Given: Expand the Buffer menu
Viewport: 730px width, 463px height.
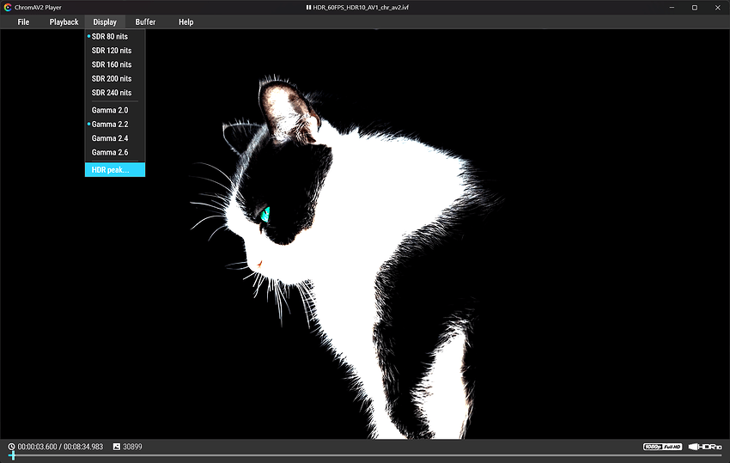Looking at the screenshot, I should tap(145, 21).
